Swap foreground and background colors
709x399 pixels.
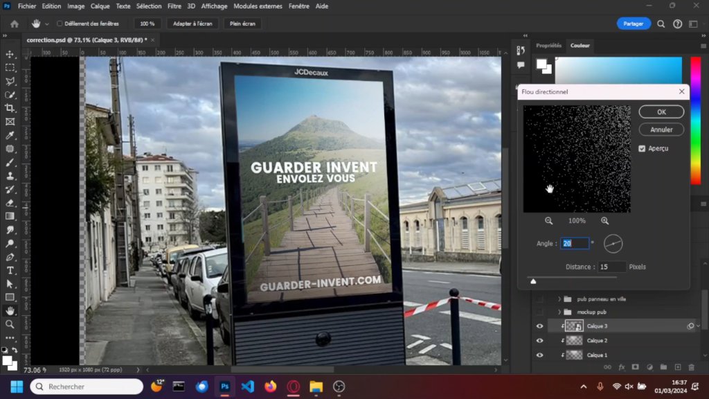click(15, 350)
